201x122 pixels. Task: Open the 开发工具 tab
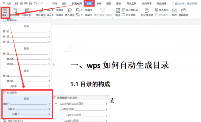(x=131, y=3)
